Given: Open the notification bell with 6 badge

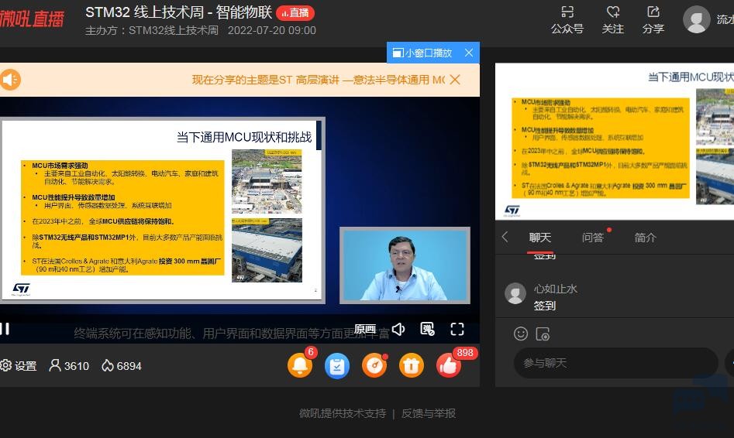Looking at the screenshot, I should pos(300,365).
